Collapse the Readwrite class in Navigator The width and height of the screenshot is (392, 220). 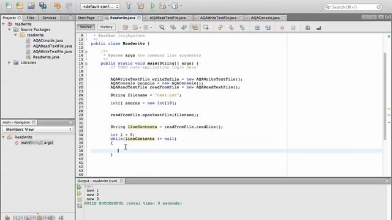point(4,137)
